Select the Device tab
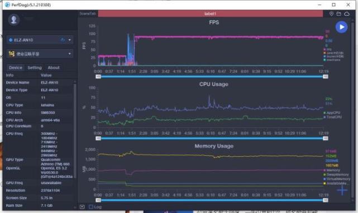The image size is (358, 213). point(16,67)
